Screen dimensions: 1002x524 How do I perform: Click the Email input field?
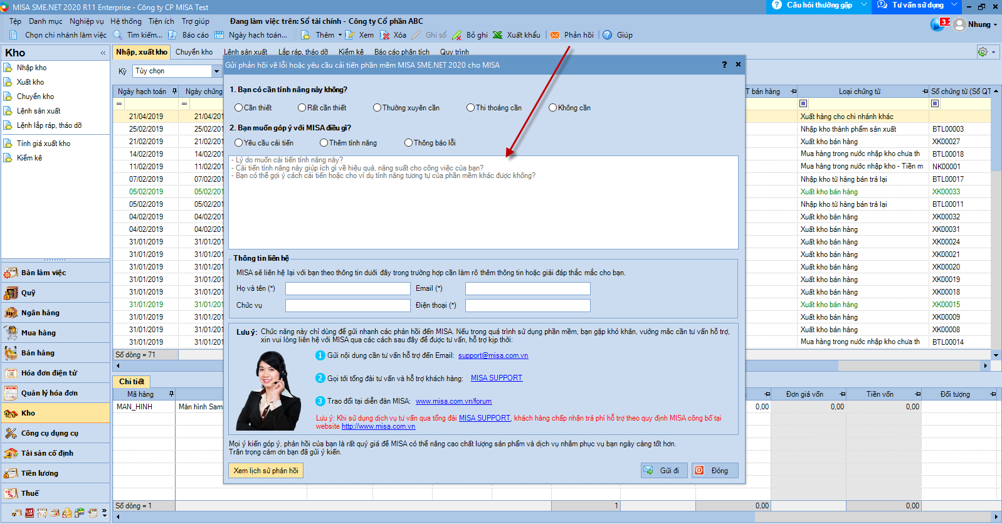[528, 288]
